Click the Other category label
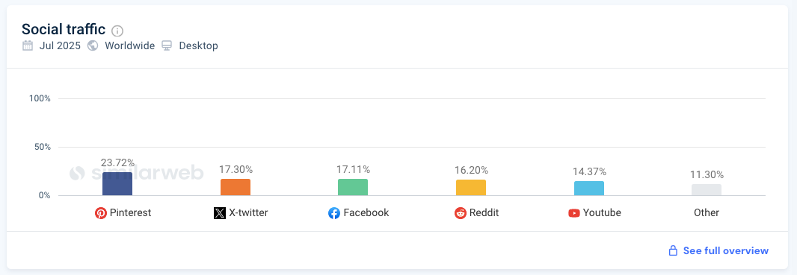 click(x=707, y=212)
